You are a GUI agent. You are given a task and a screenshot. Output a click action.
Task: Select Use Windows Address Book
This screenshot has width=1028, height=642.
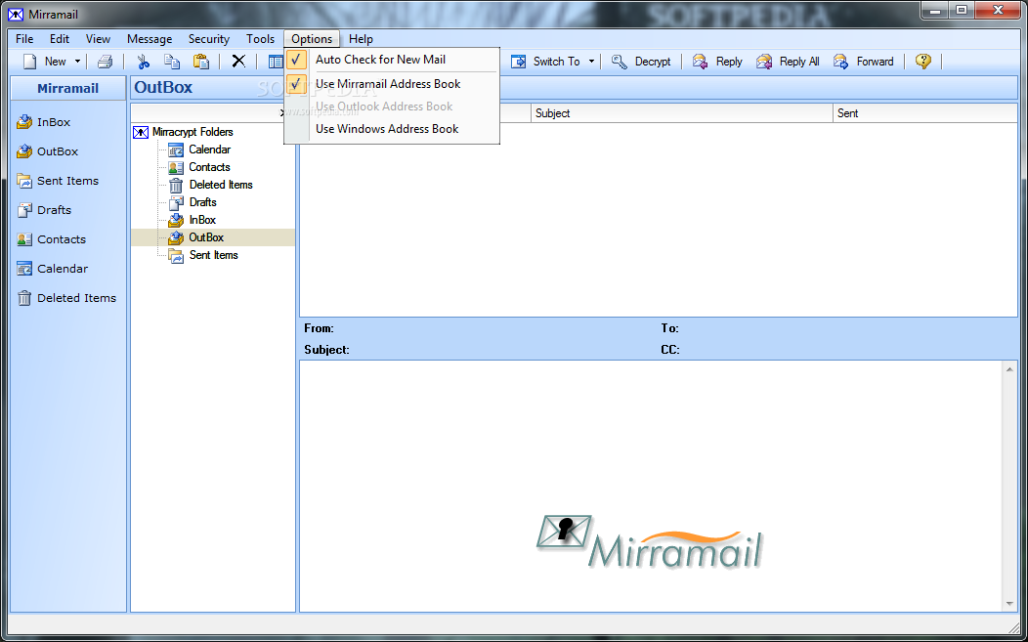click(x=392, y=129)
